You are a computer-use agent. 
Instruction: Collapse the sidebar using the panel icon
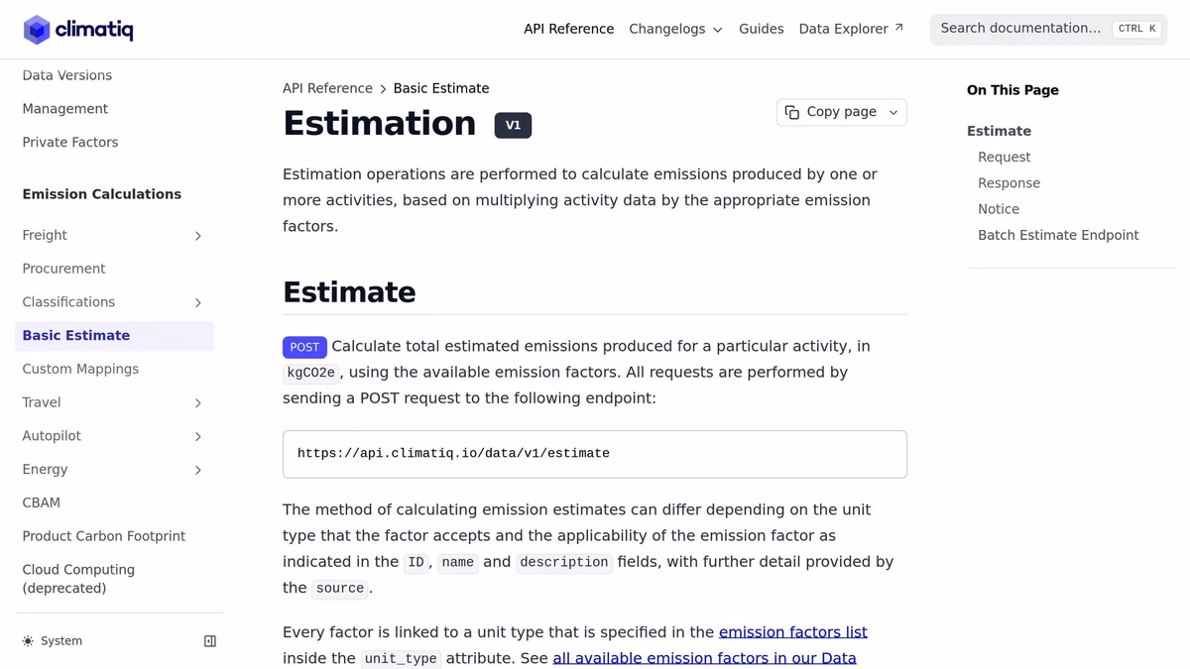pyautogui.click(x=209, y=640)
